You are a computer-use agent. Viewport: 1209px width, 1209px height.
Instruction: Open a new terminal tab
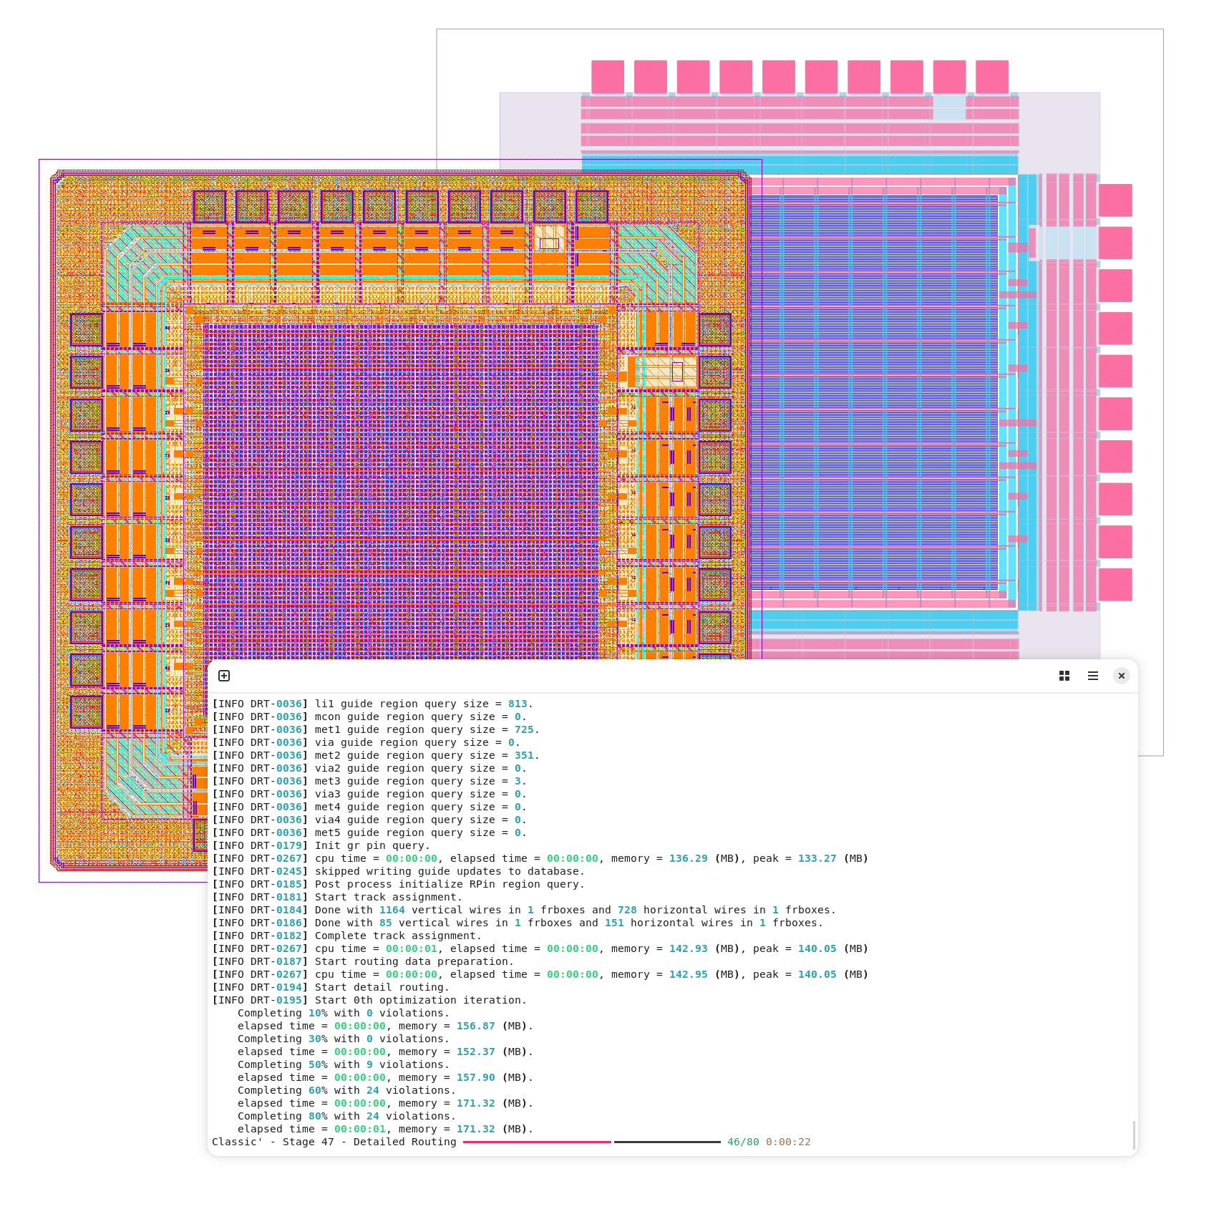(224, 676)
